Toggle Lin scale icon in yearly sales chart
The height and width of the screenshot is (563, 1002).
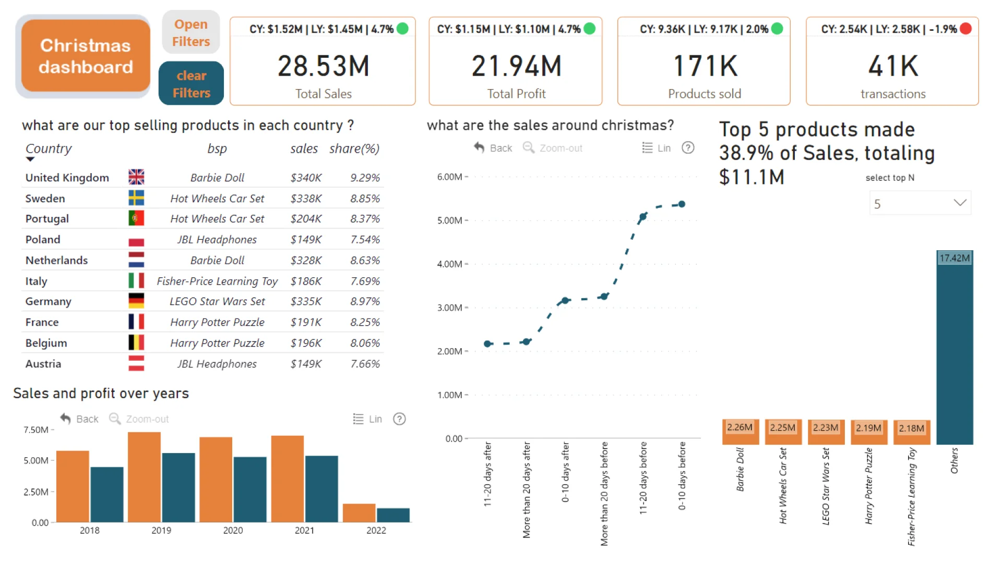358,419
